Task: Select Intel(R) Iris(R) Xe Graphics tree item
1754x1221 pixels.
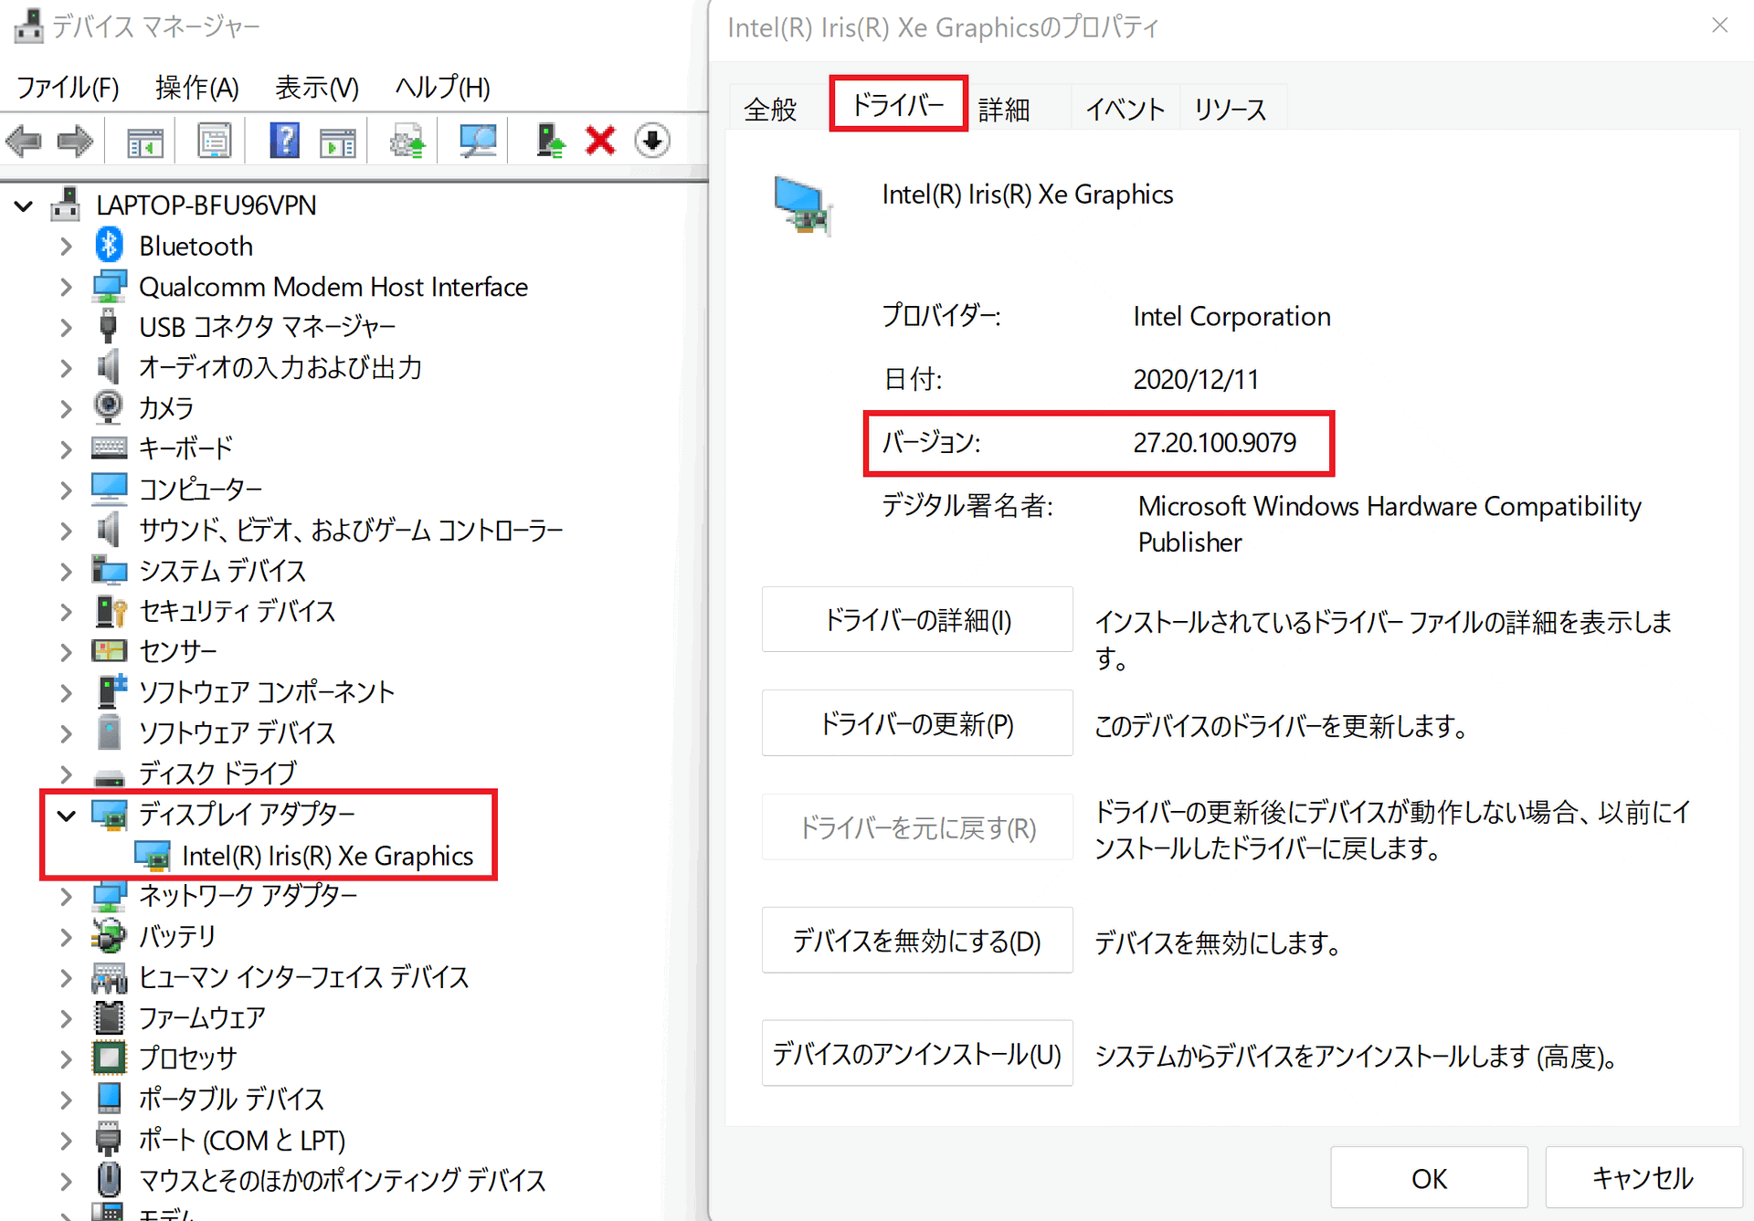Action: coord(327,856)
